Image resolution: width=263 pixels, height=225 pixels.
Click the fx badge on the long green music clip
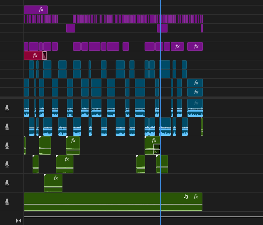pyautogui.click(x=196, y=197)
